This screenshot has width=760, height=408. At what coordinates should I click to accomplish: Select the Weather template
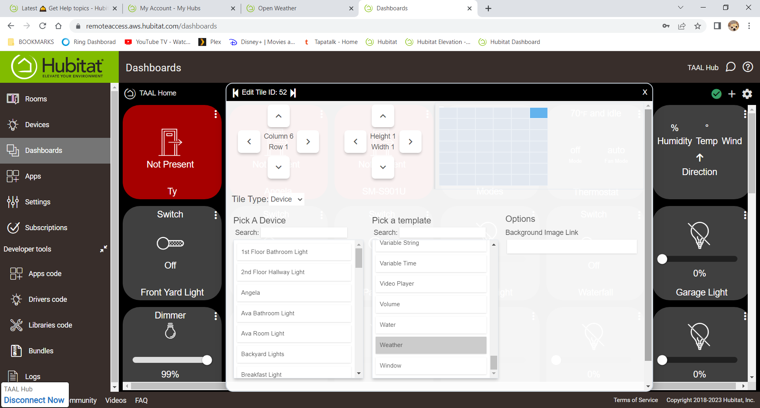point(431,345)
